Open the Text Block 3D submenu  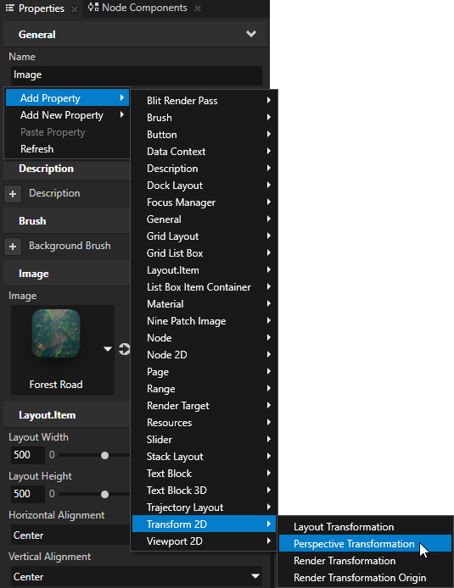(205, 491)
